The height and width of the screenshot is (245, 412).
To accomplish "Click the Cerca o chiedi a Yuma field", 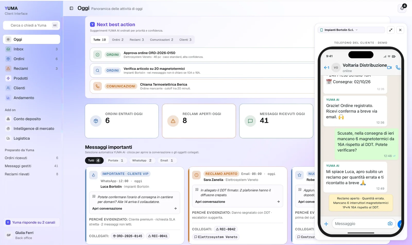I will [x=31, y=25].
